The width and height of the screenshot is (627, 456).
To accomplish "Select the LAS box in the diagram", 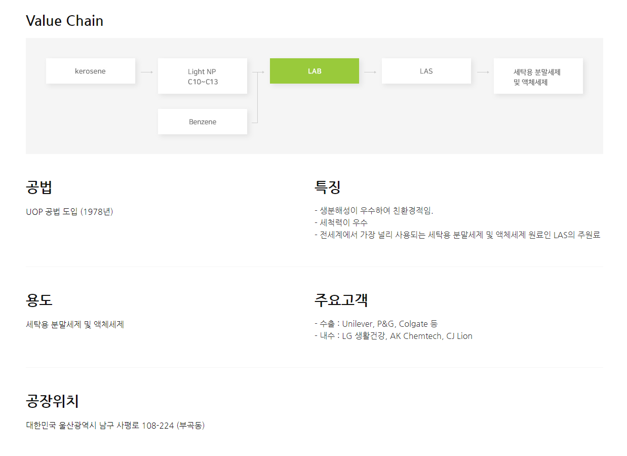I will (426, 71).
